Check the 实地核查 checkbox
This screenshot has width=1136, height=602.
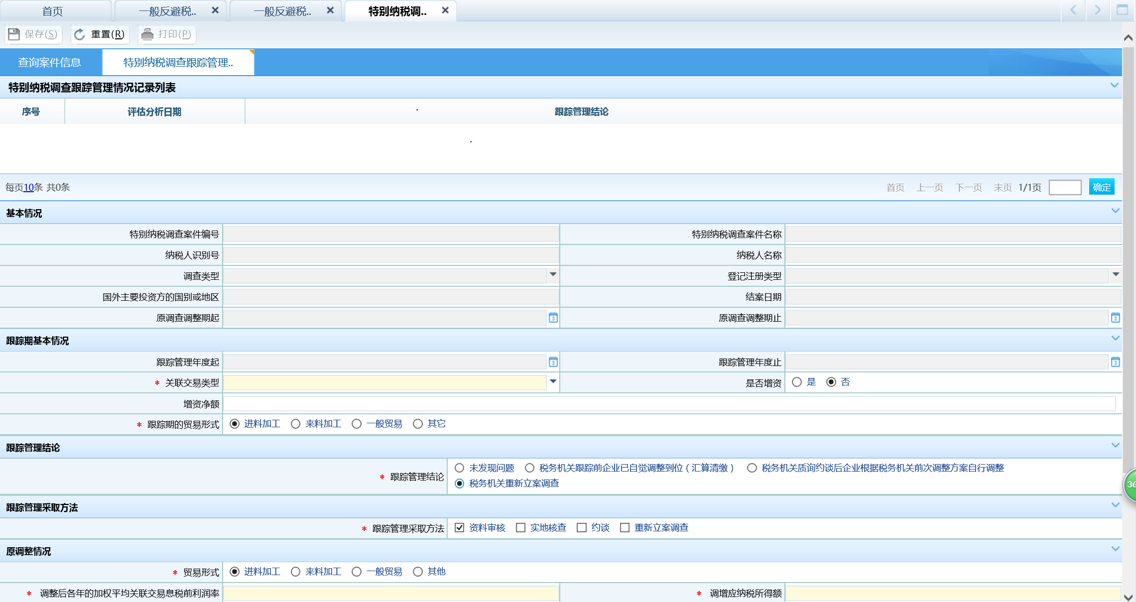point(520,528)
